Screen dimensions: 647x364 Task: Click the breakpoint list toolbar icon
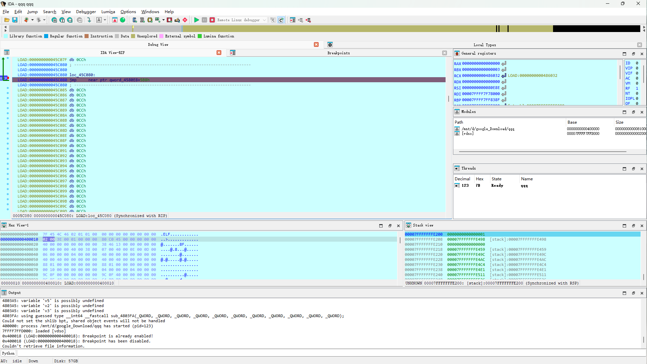pos(292,20)
